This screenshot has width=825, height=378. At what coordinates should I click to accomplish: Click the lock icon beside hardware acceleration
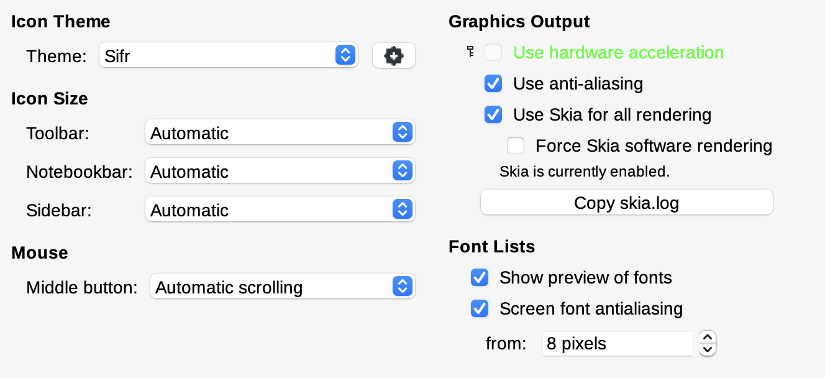[x=470, y=52]
